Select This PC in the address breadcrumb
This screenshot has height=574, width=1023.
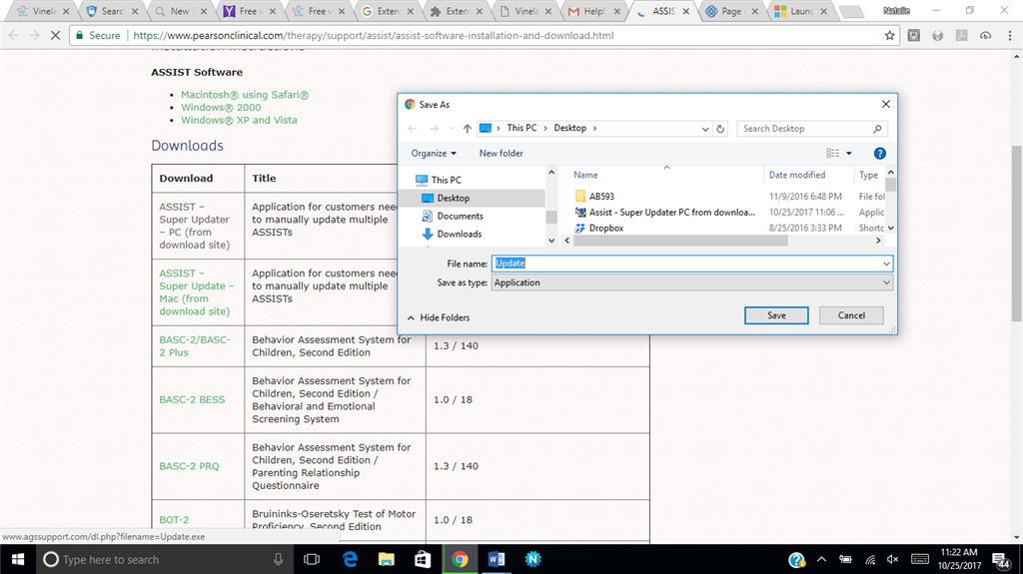click(521, 128)
